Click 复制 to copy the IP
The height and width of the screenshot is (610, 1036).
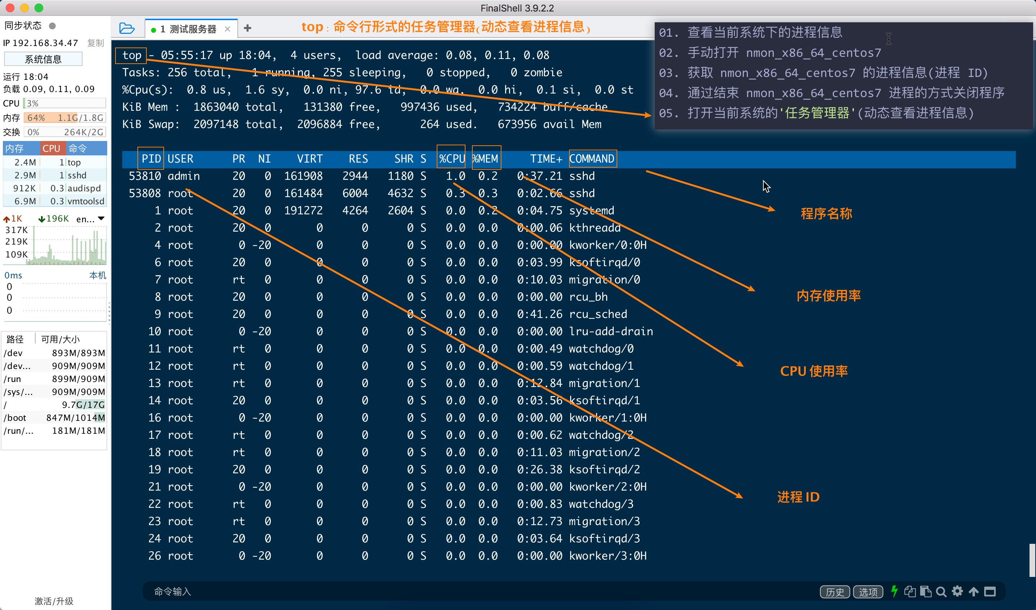click(x=95, y=43)
